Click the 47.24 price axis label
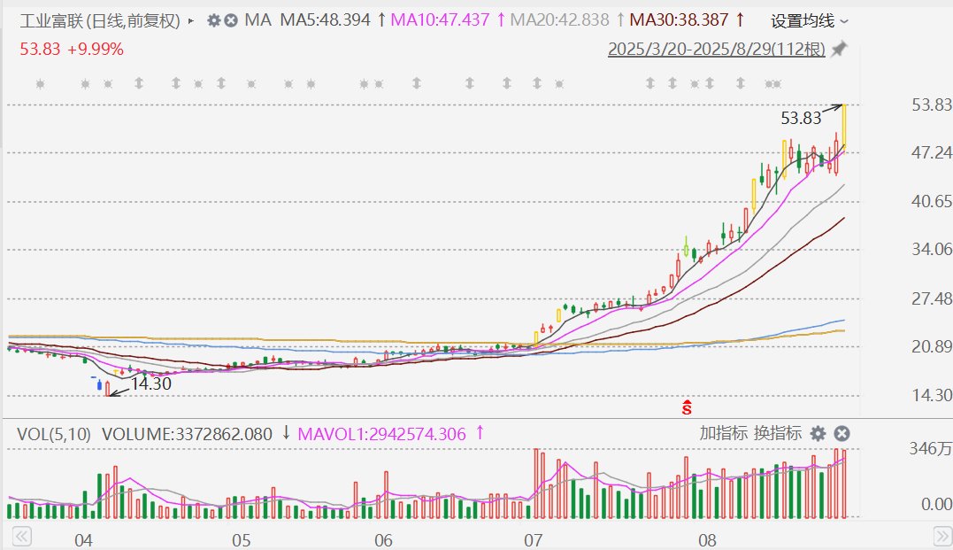The image size is (953, 550). click(x=931, y=152)
